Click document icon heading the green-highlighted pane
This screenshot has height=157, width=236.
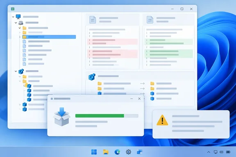click(150, 20)
